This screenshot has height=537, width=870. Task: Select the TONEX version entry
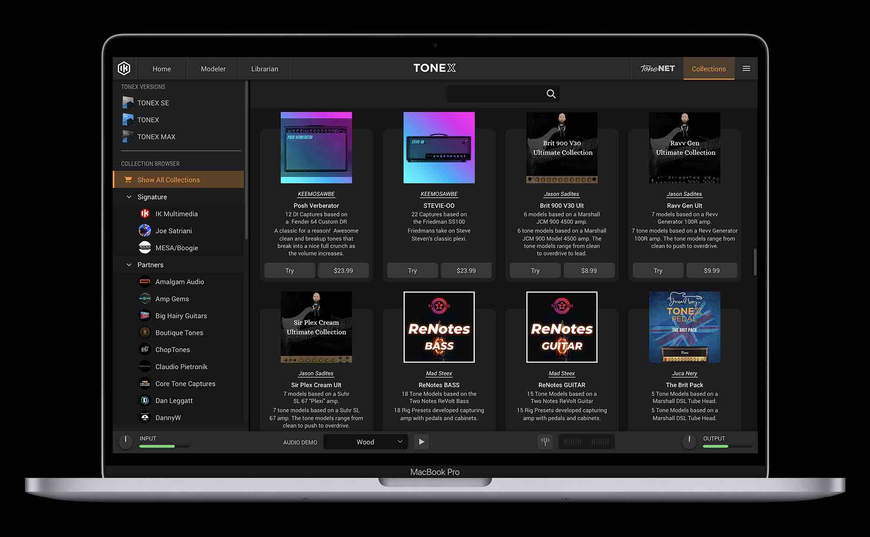(x=148, y=120)
